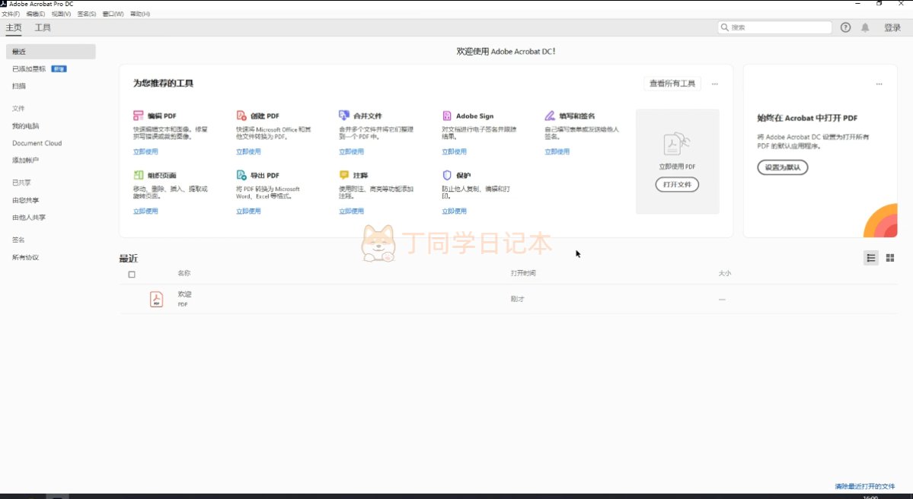
Task: Click into the 搜索 search field
Action: [x=778, y=27]
